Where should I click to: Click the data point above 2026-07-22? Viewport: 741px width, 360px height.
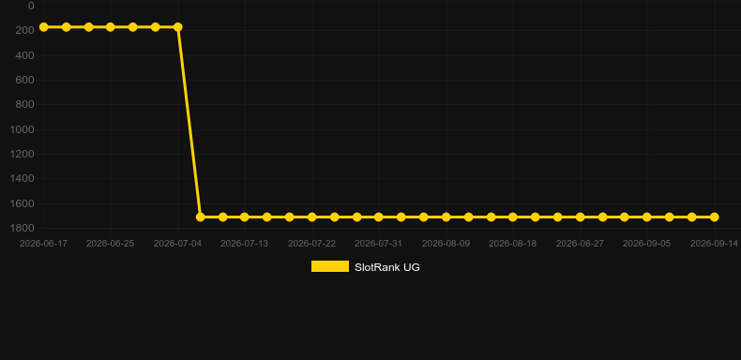pos(312,217)
